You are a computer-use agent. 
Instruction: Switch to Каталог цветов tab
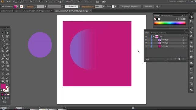167,15
